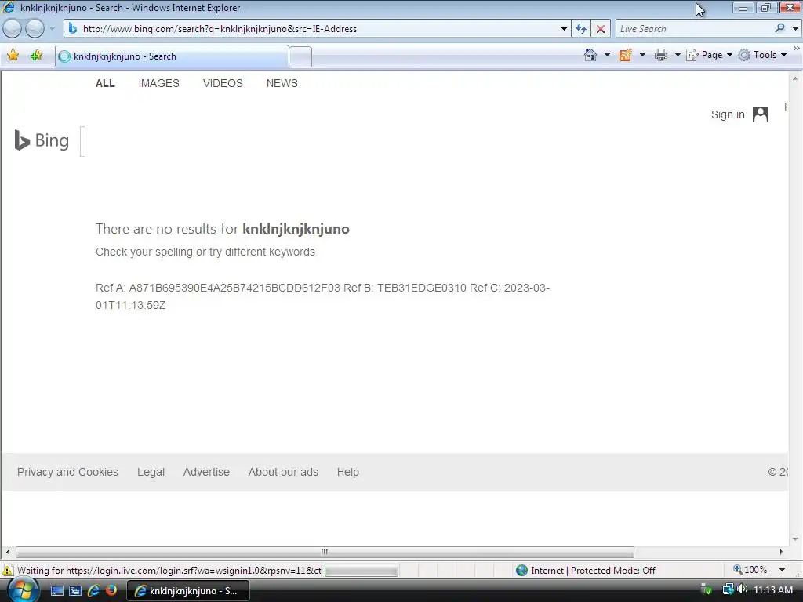Click the horizontal scrollbar right arrow

click(781, 552)
